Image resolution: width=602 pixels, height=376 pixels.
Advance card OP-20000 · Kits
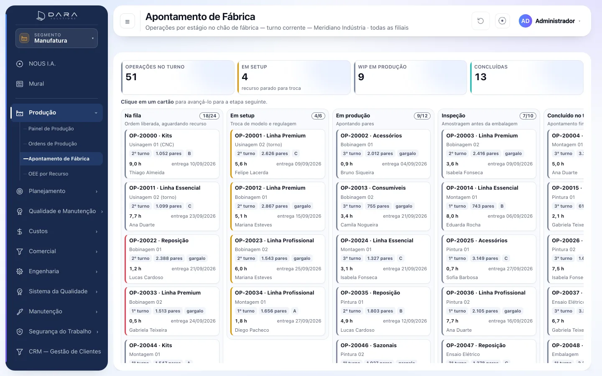point(172,154)
